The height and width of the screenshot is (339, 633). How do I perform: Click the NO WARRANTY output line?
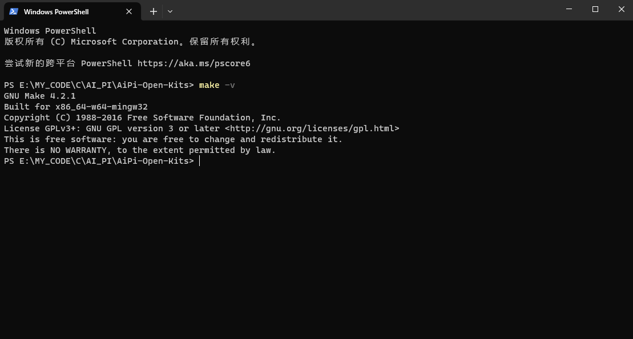pos(140,150)
